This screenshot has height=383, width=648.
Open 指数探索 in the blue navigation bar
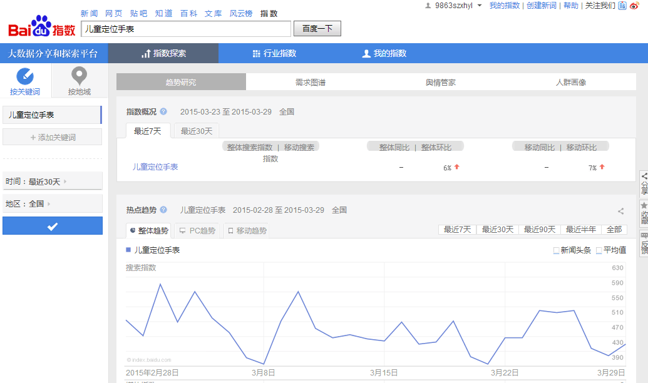coord(163,53)
